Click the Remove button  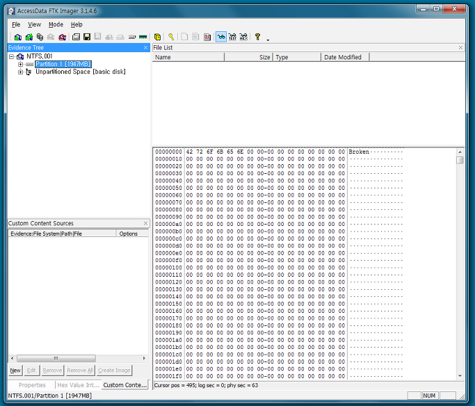click(x=52, y=371)
